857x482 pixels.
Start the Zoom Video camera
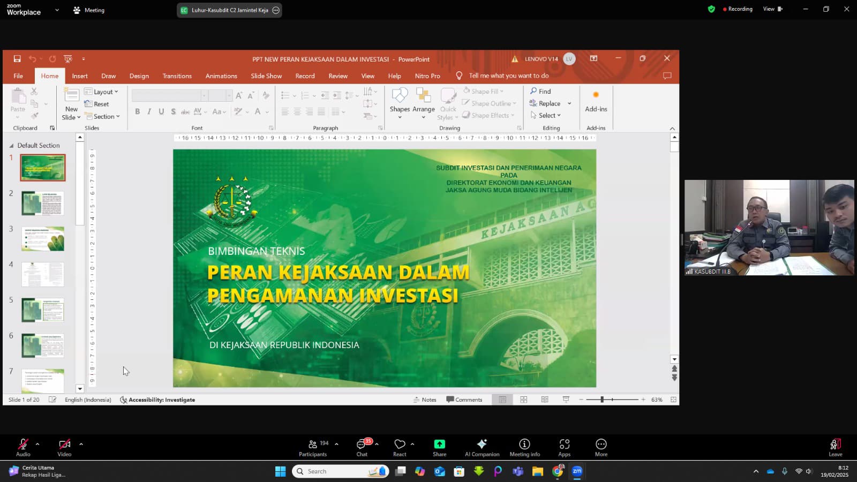(64, 448)
